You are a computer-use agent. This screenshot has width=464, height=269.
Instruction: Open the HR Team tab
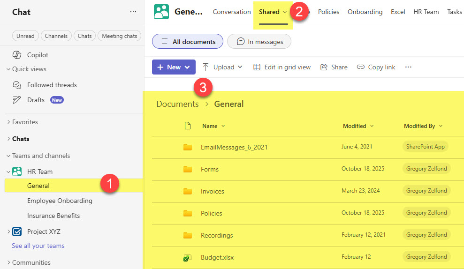pyautogui.click(x=426, y=12)
